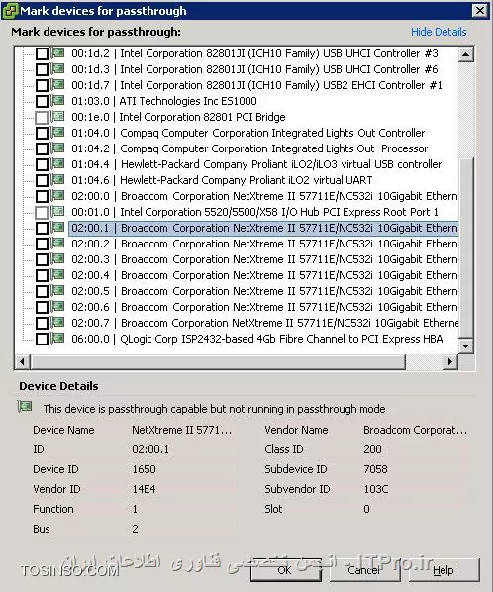The width and height of the screenshot is (493, 592).
Task: Check the box for 00:1d.3 USB UHCI Controller #6
Action: 42,70
